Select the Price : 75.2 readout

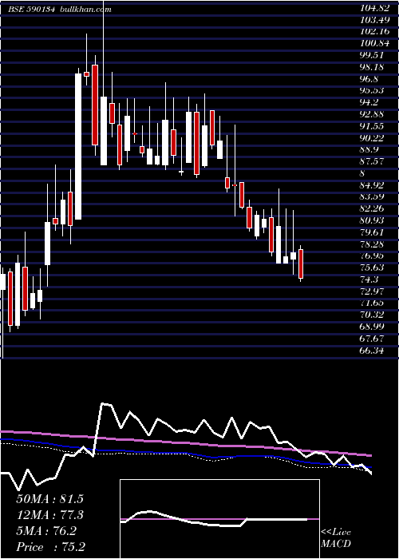(51, 547)
